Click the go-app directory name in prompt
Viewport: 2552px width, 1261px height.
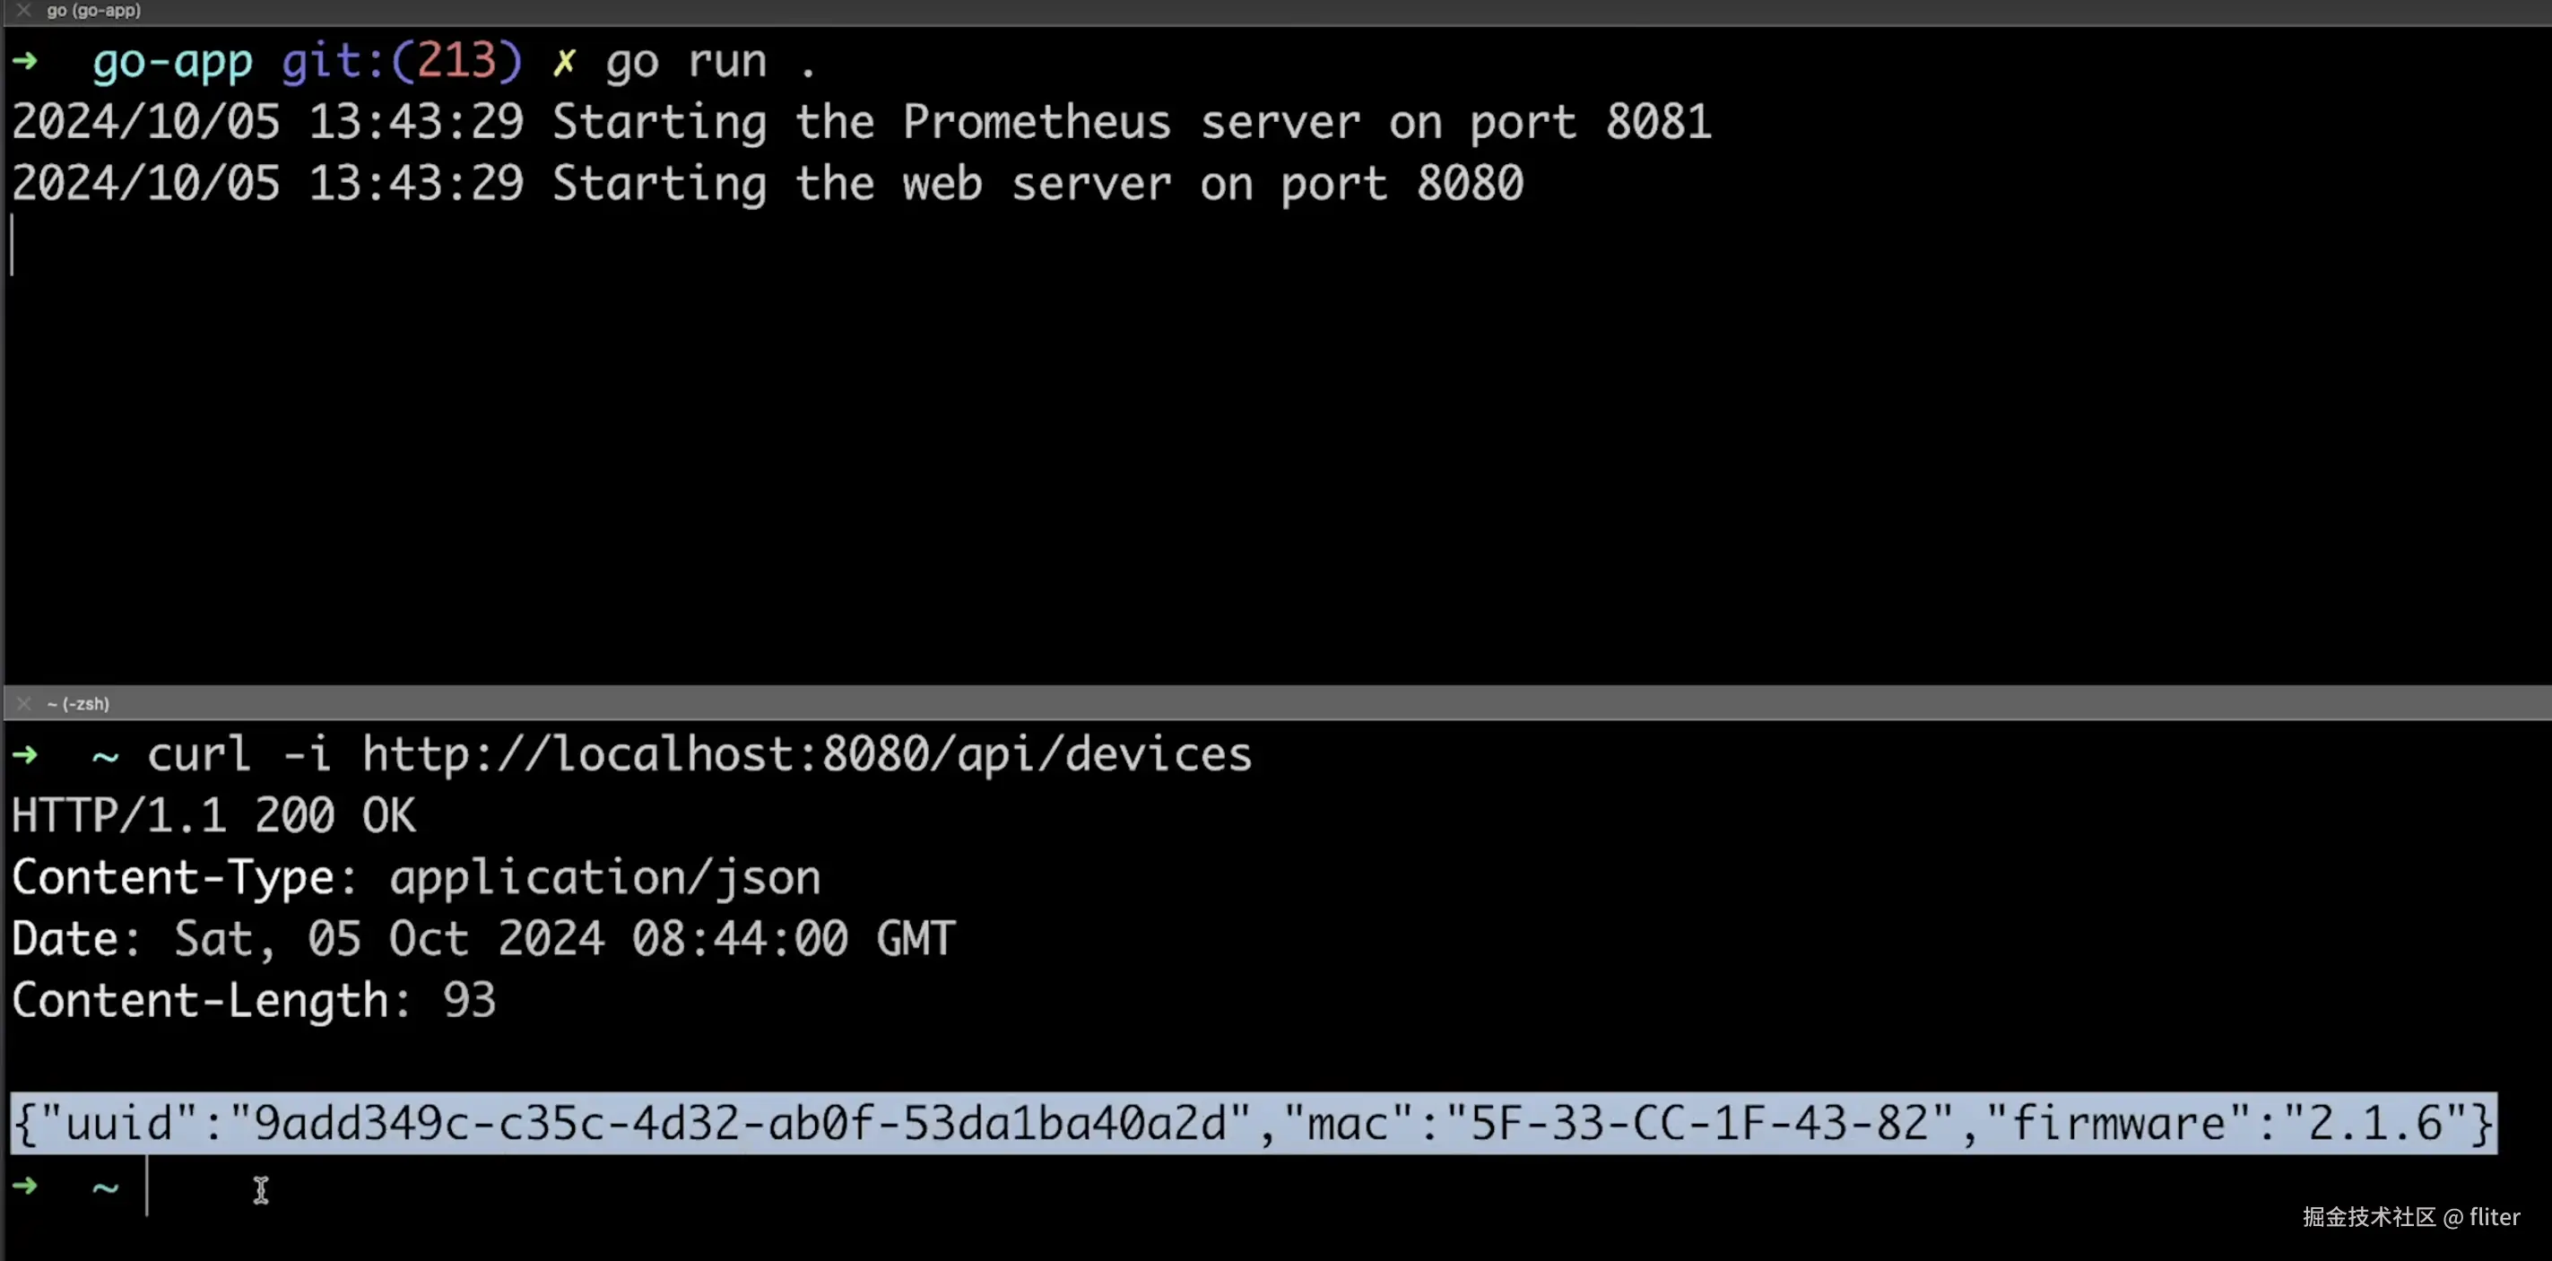pyautogui.click(x=172, y=63)
